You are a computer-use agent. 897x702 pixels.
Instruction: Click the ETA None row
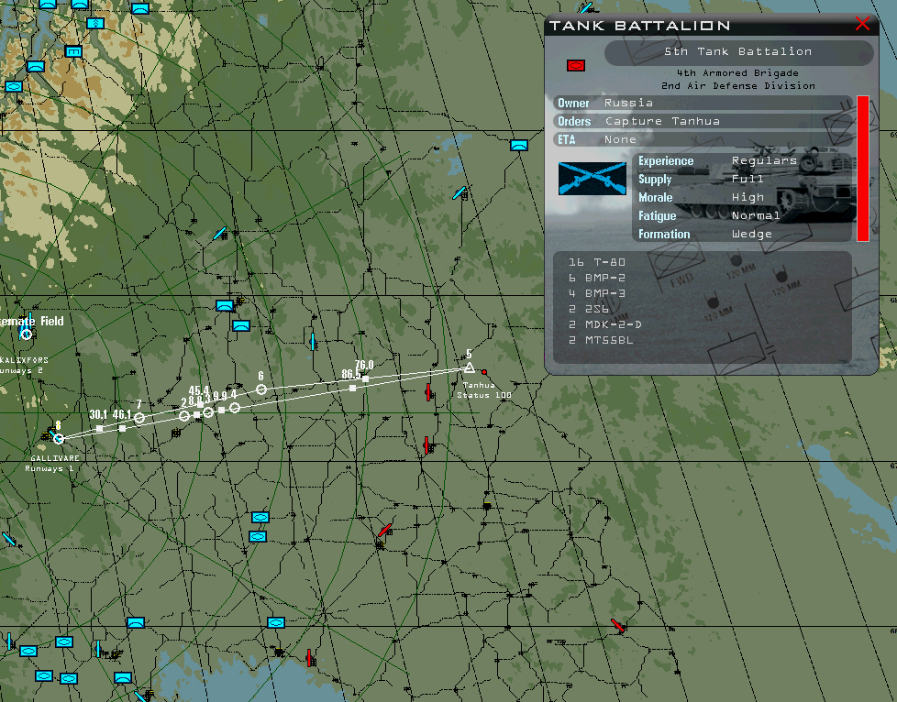click(703, 139)
